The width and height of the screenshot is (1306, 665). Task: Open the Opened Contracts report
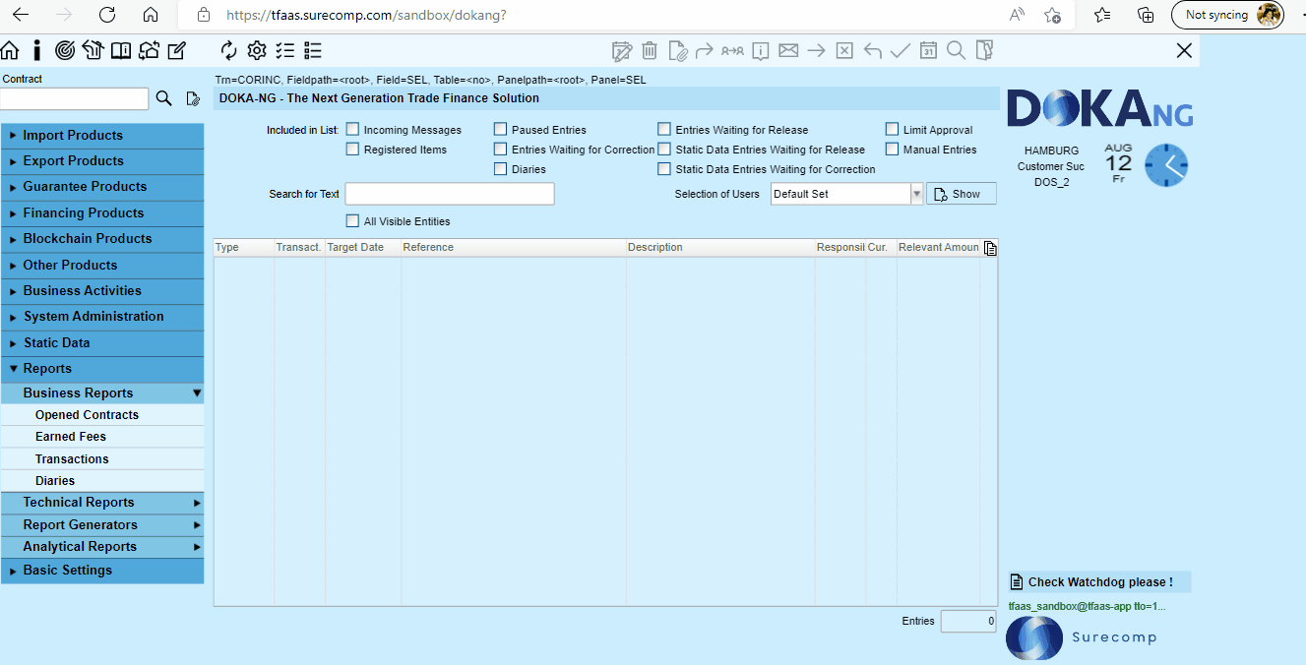87,415
